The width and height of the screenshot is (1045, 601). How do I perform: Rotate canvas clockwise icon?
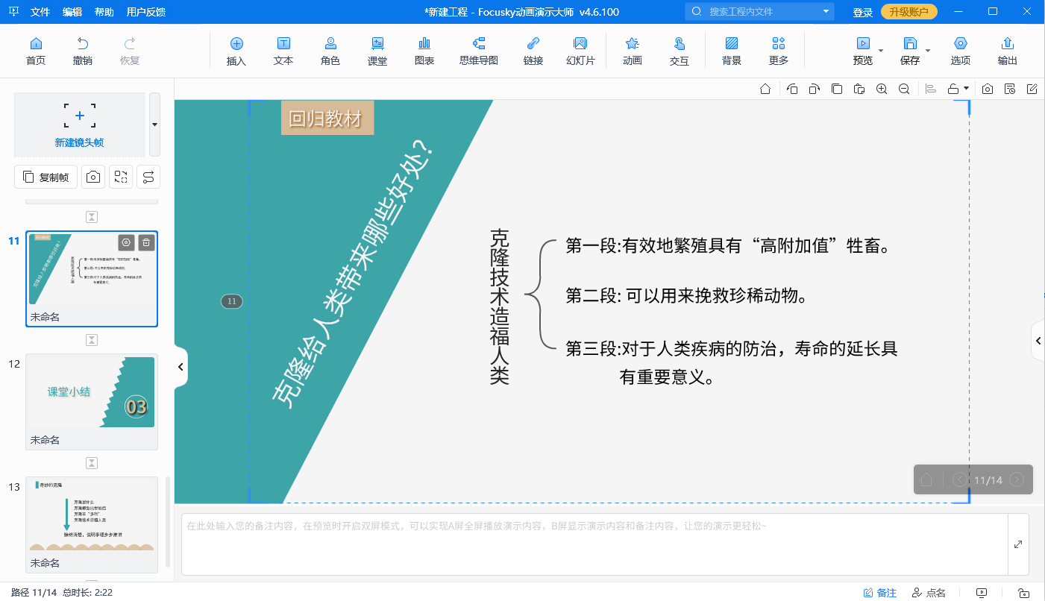[815, 89]
